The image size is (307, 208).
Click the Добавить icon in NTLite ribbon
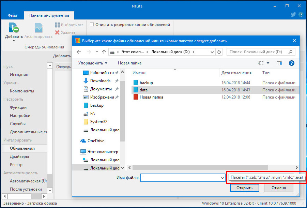14,28
